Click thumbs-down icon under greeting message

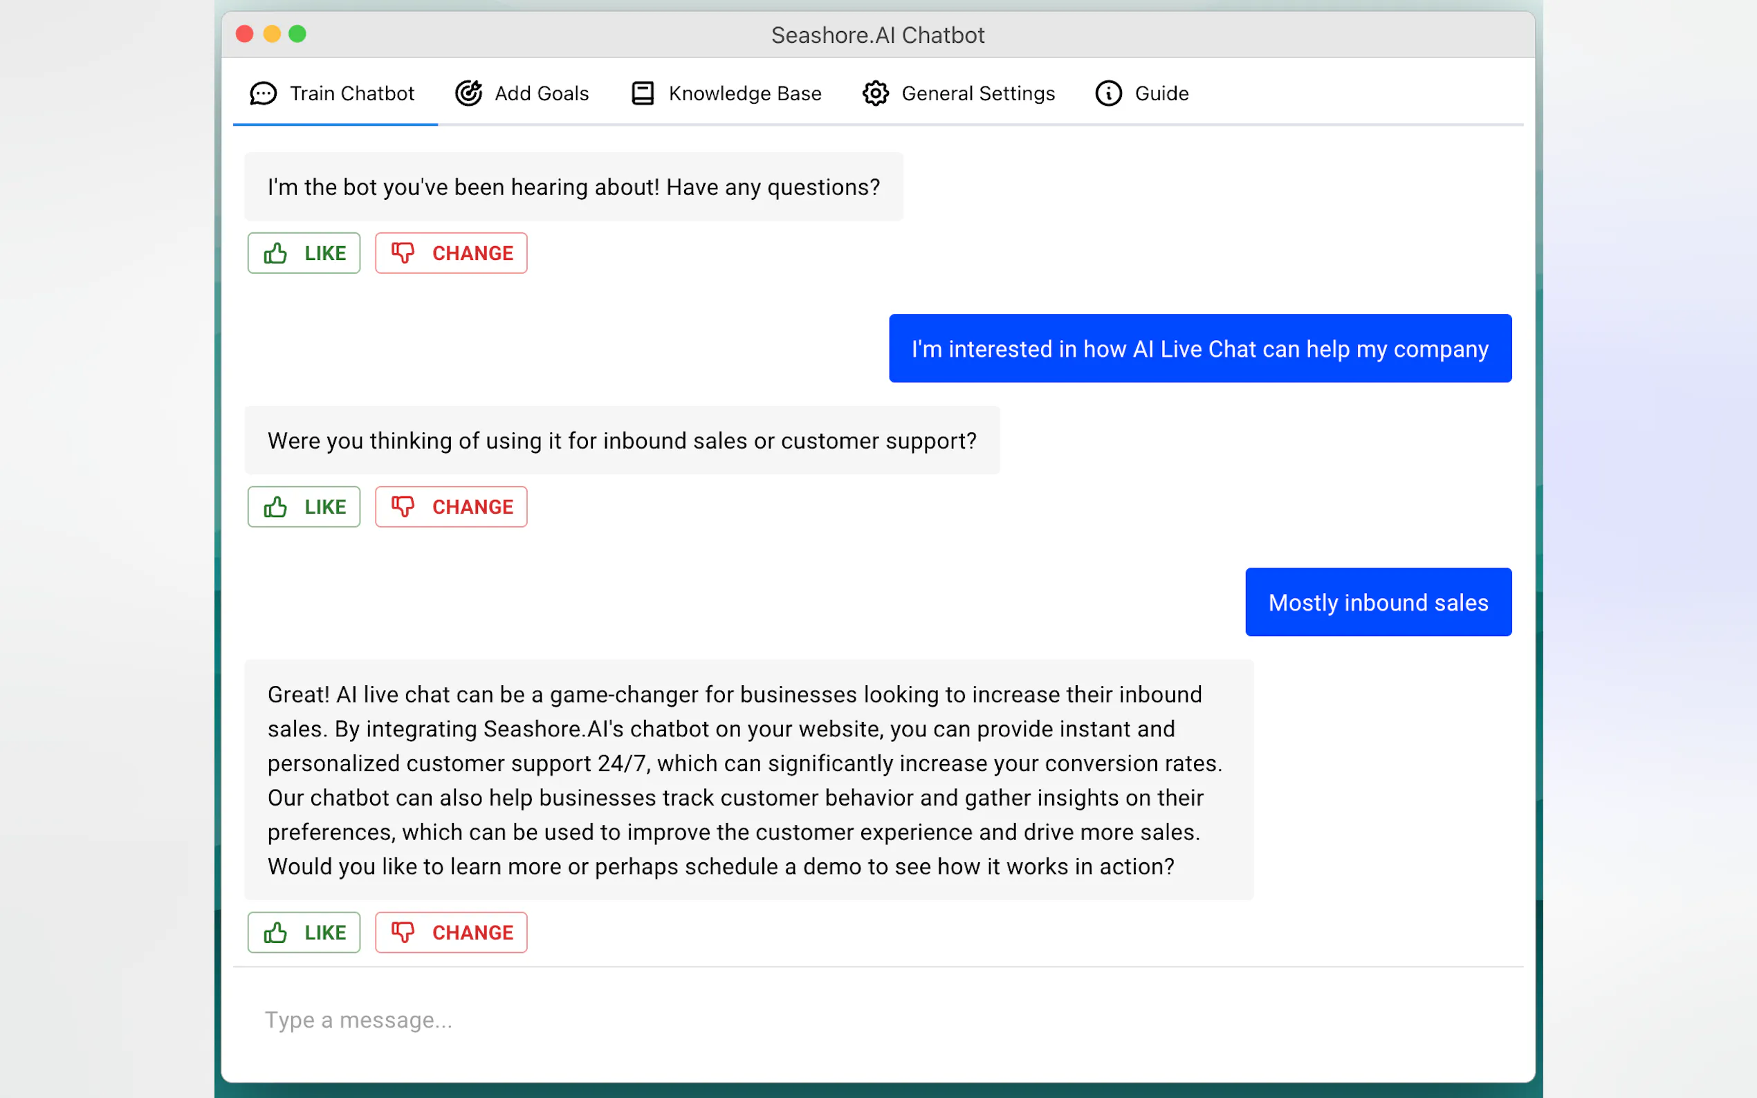coord(403,254)
